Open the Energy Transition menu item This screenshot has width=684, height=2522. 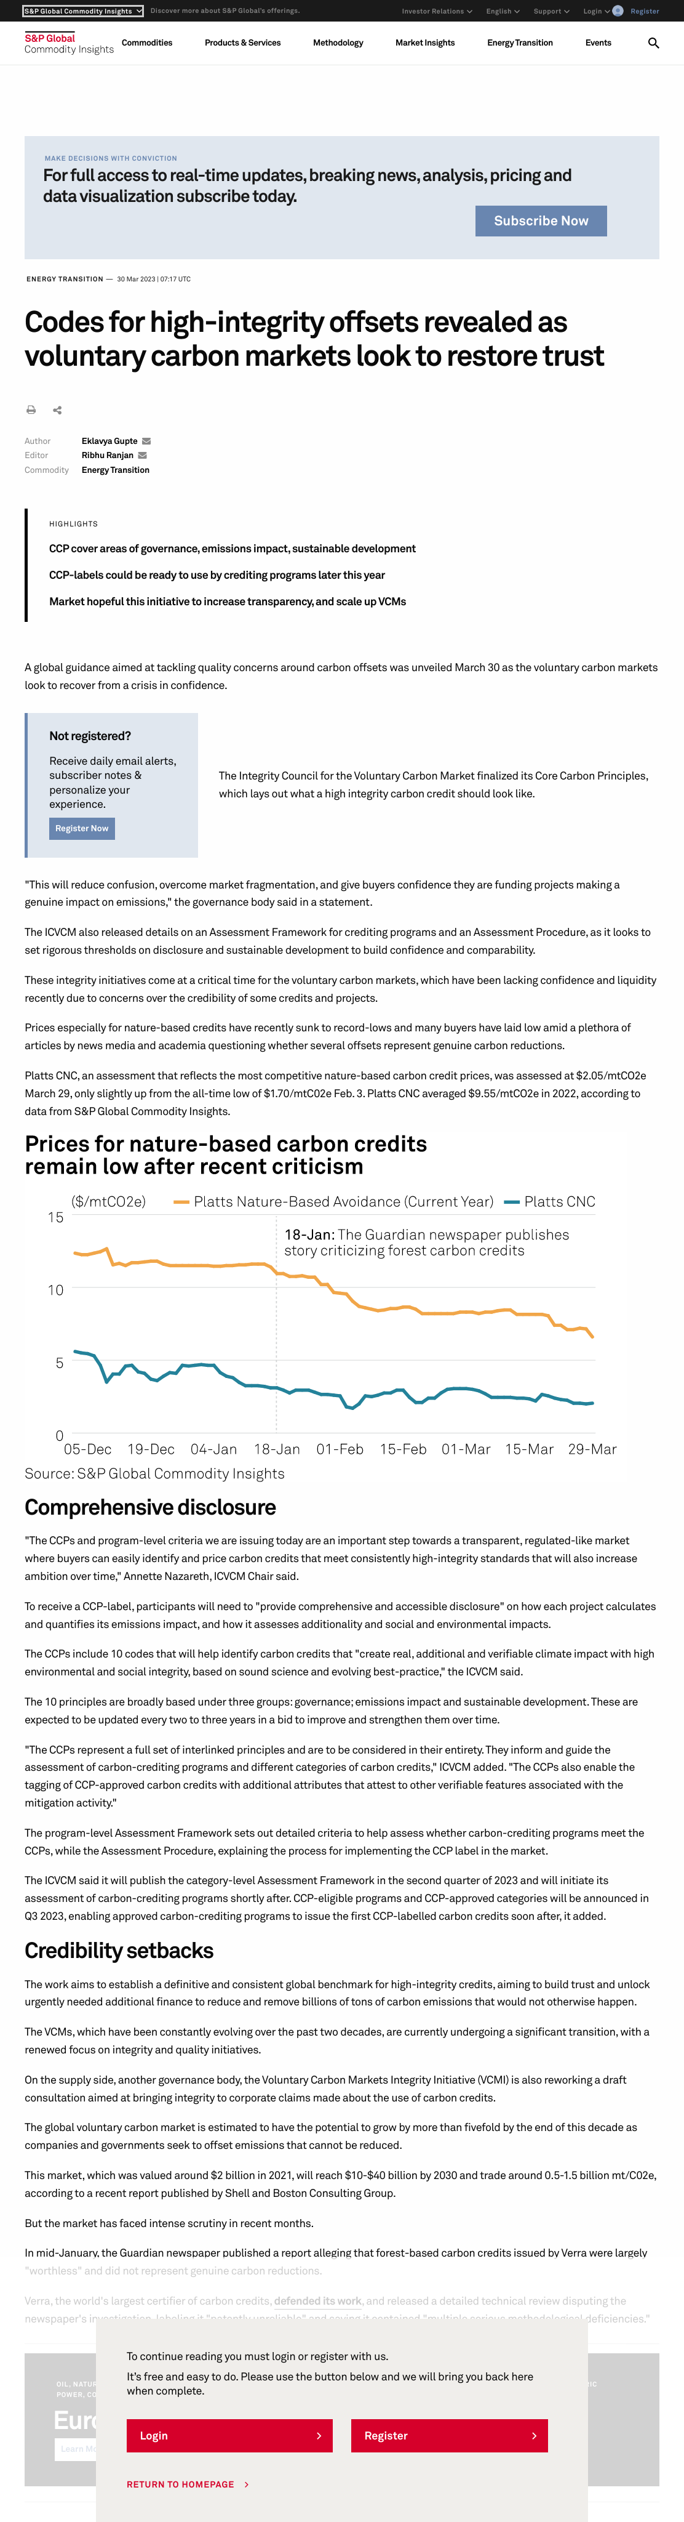point(520,43)
